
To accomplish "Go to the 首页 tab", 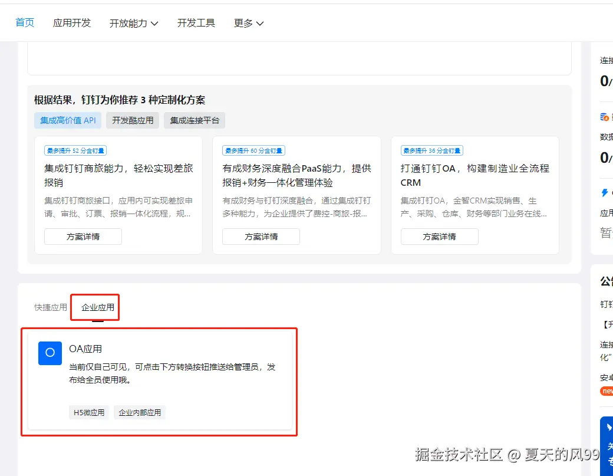I will point(25,22).
